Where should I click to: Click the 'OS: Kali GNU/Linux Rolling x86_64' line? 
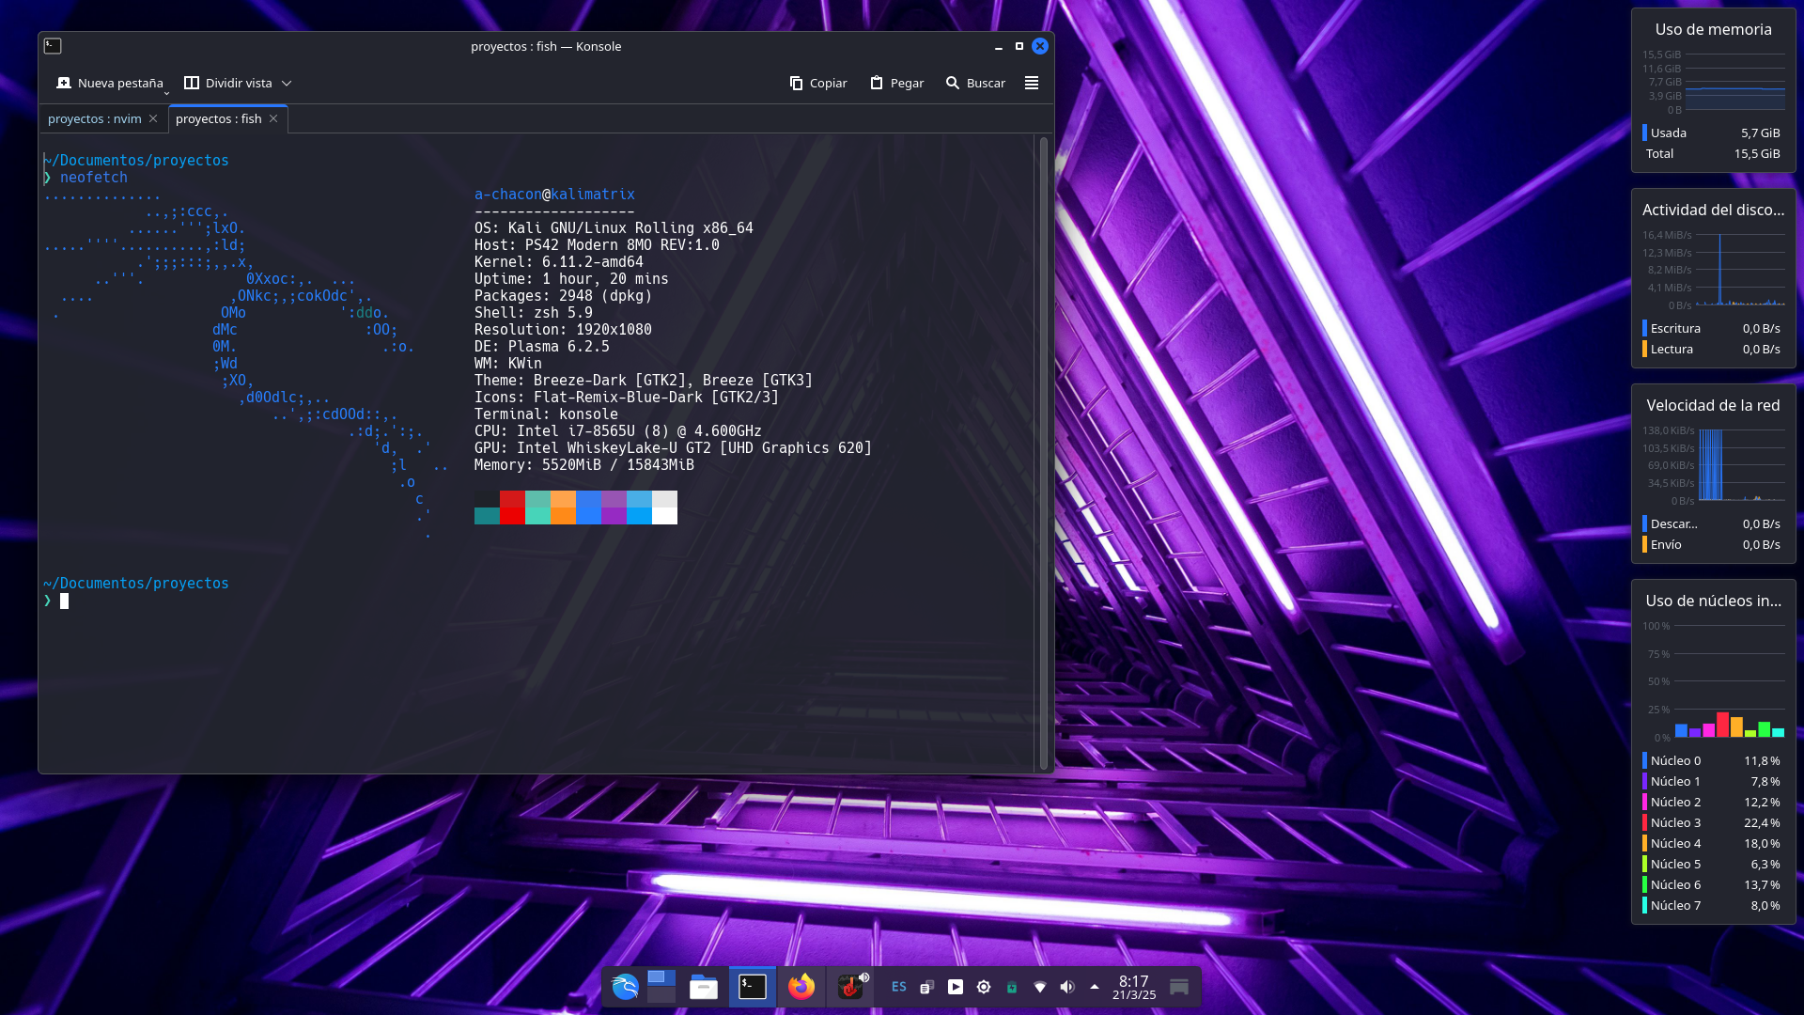[614, 228]
